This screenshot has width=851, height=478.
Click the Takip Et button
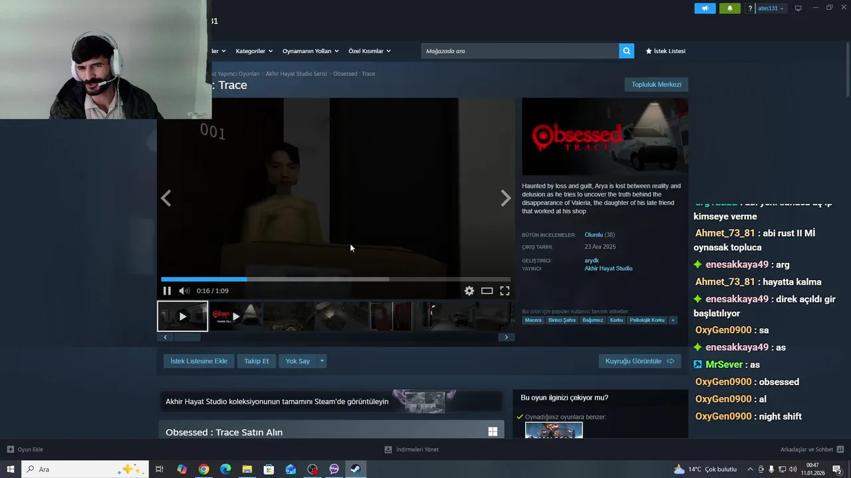pos(257,361)
